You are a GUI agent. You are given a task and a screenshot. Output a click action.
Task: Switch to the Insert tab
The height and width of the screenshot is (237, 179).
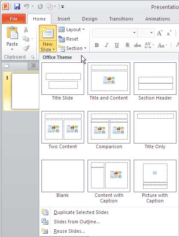point(64,19)
